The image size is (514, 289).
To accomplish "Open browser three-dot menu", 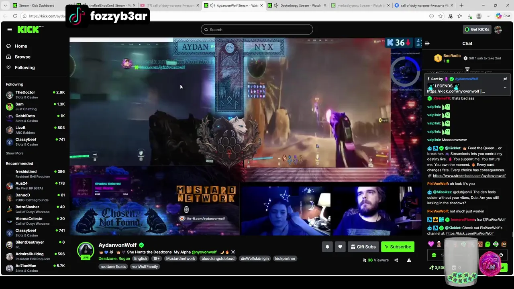I will pos(489,16).
